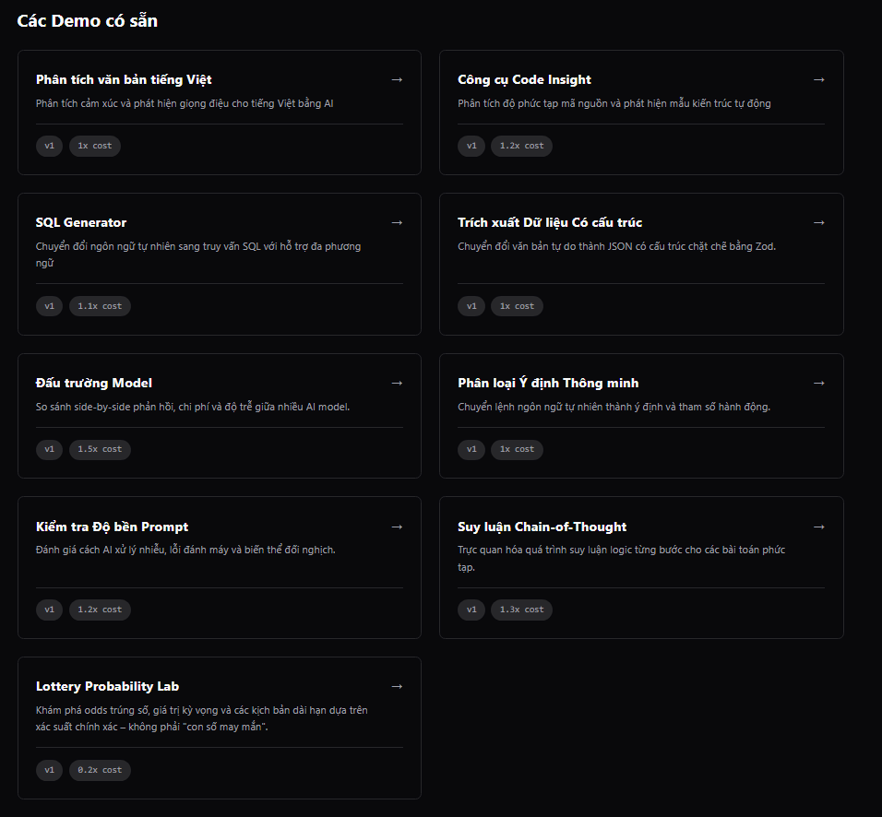Open Lottery Probability Lab title link
This screenshot has height=817, width=882.
[107, 686]
